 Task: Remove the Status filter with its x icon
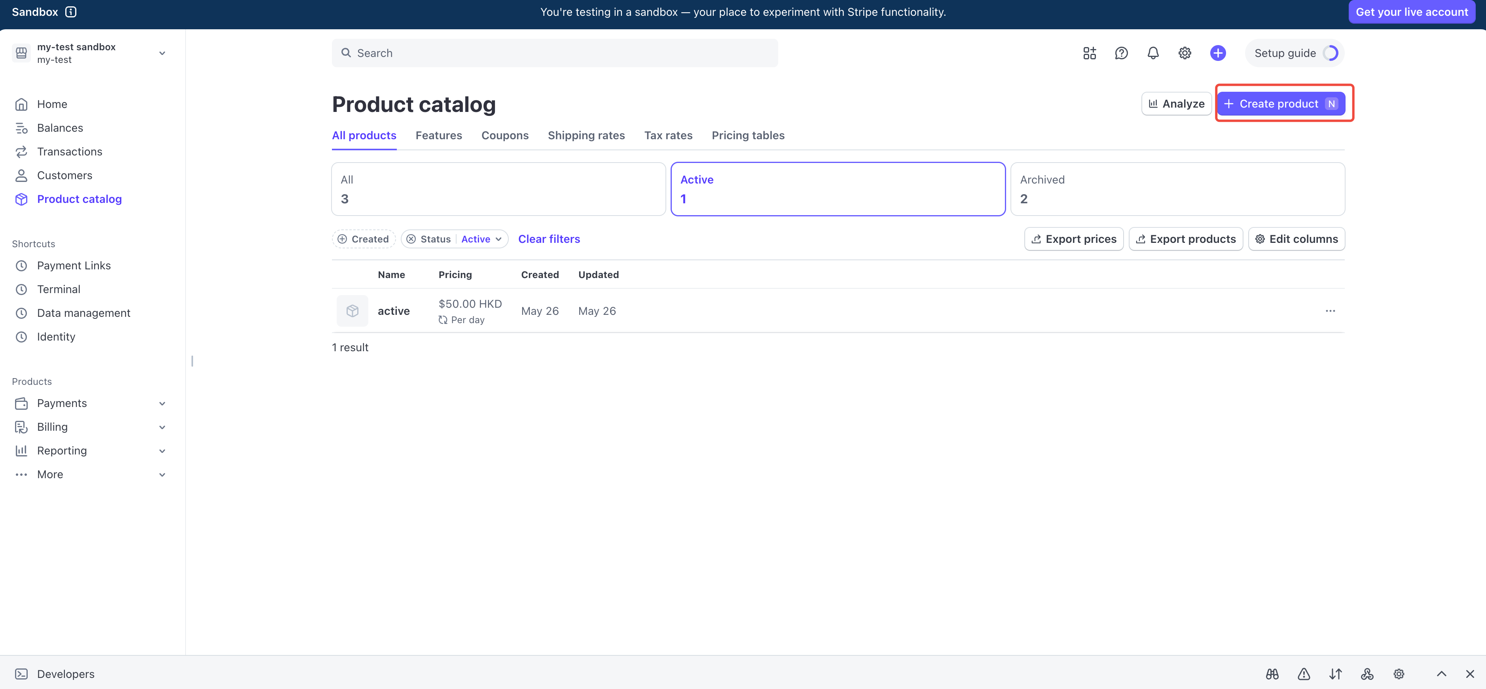coord(411,239)
